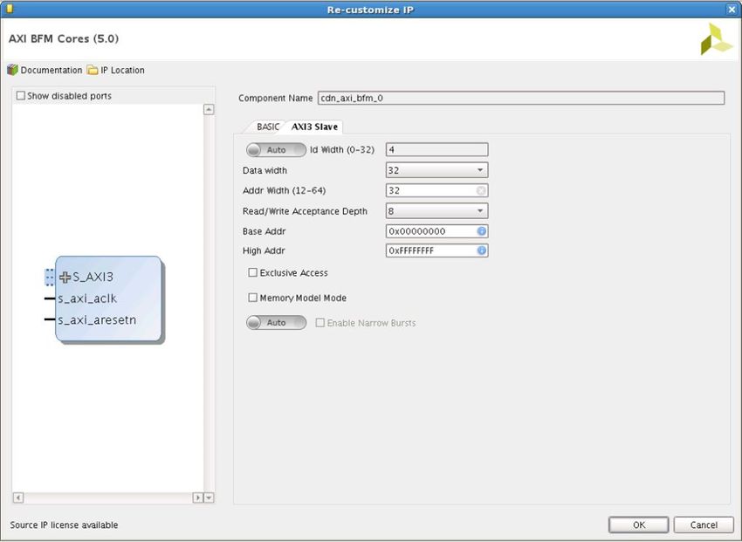This screenshot has width=742, height=542.
Task: Toggle Show disabled ports checkbox
Action: point(21,95)
